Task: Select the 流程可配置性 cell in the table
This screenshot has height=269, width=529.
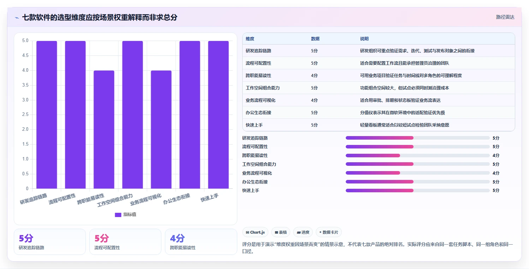Action: click(x=258, y=63)
